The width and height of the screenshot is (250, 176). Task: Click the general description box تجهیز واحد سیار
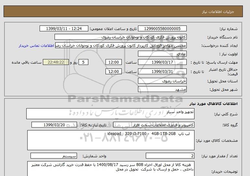coord(110,114)
